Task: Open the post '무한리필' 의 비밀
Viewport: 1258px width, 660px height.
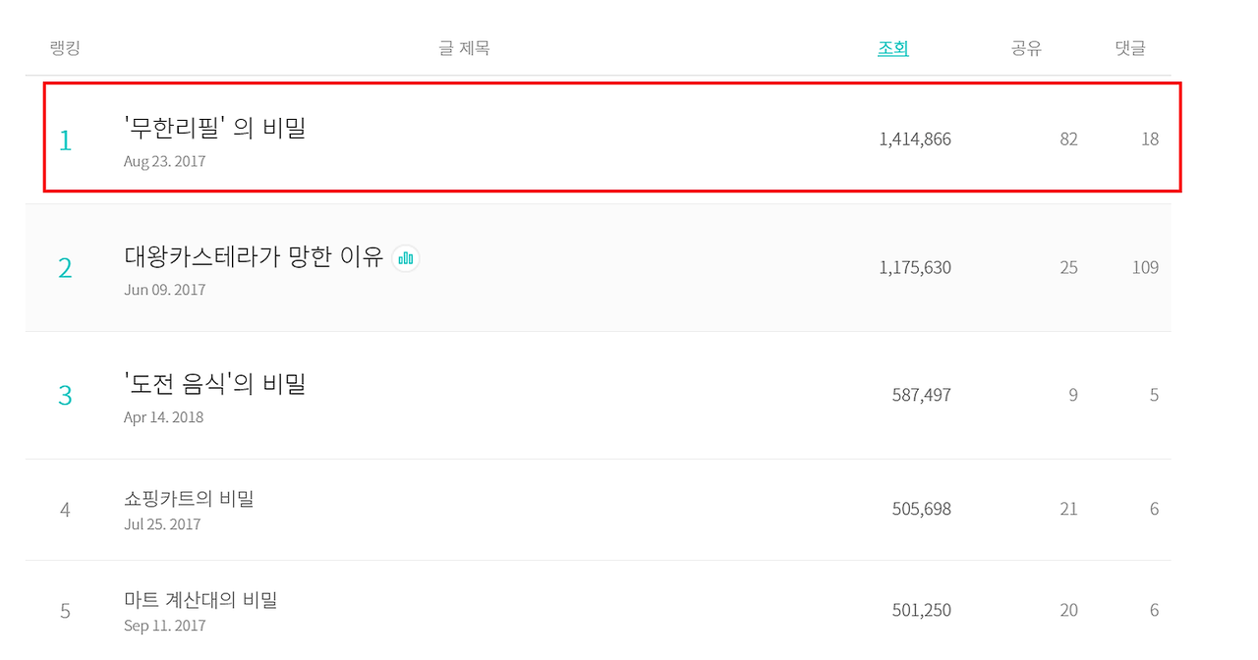Action: pyautogui.click(x=215, y=128)
